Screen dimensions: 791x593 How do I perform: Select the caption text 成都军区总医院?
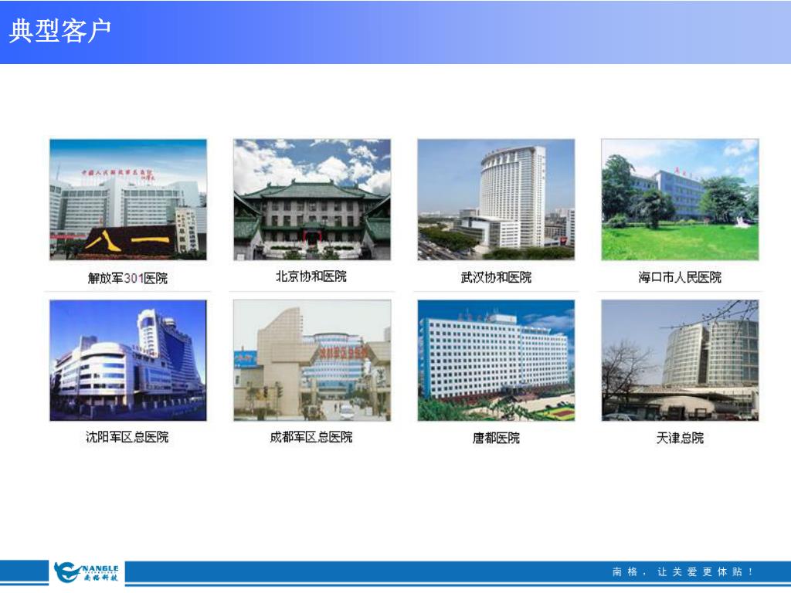pos(311,437)
